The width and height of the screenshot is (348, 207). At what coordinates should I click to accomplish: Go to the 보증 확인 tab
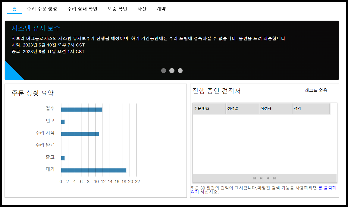[118, 9]
